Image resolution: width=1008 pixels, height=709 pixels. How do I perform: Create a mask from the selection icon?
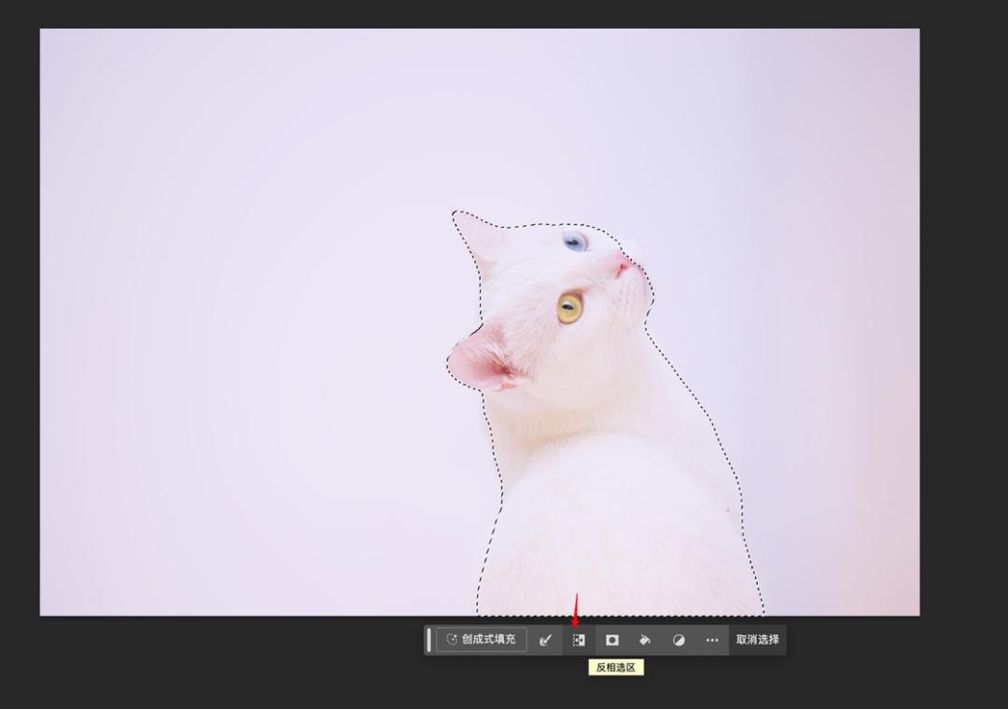[x=612, y=640]
